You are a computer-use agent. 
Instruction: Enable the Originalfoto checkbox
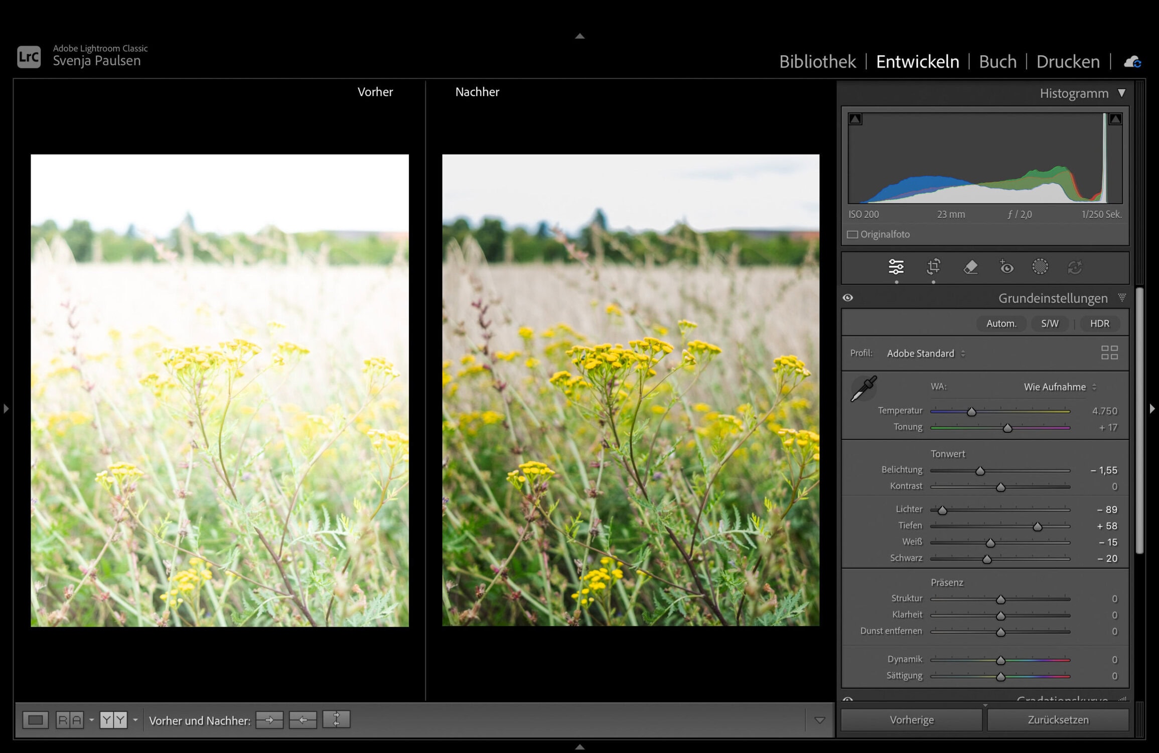[852, 234]
